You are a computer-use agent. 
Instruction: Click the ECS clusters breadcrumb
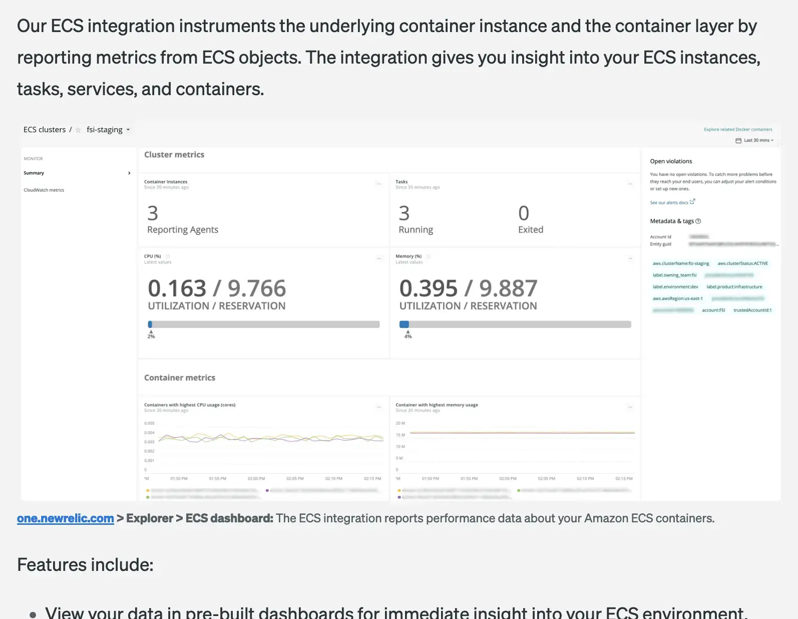coord(45,130)
